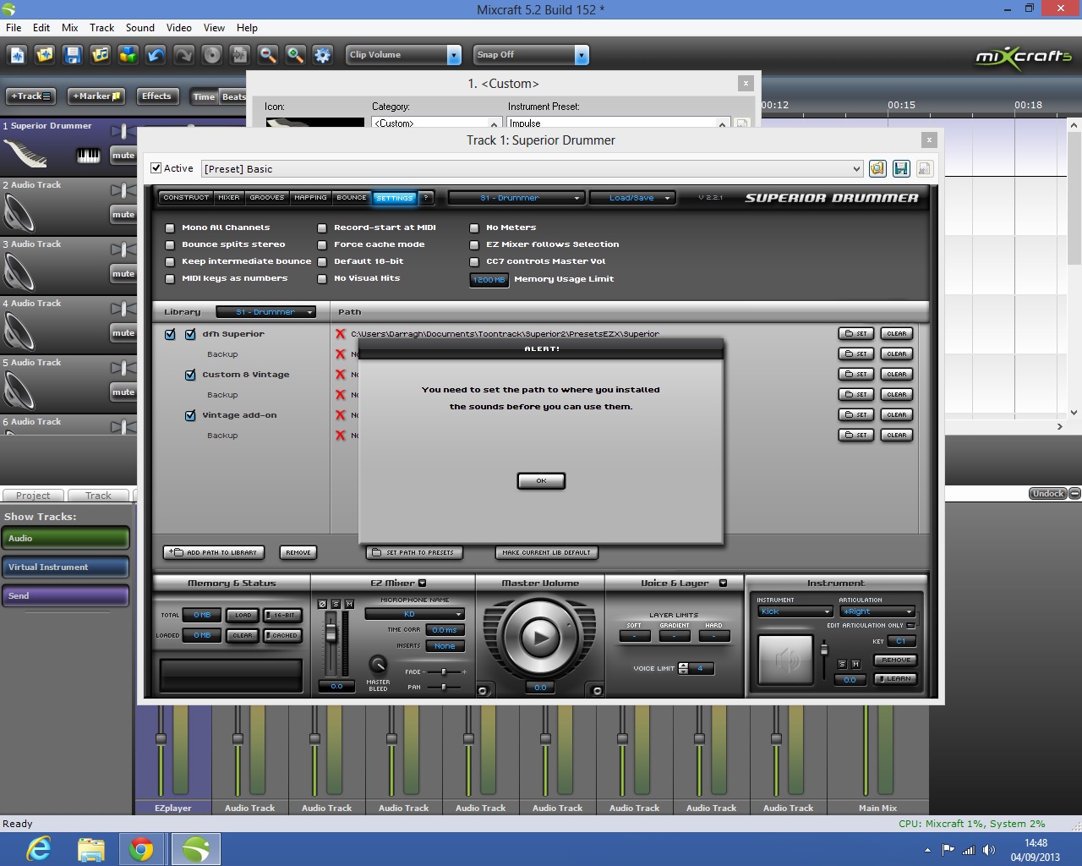Switch to the Grooves tab
Screen dimensions: 1082x866
coord(267,198)
